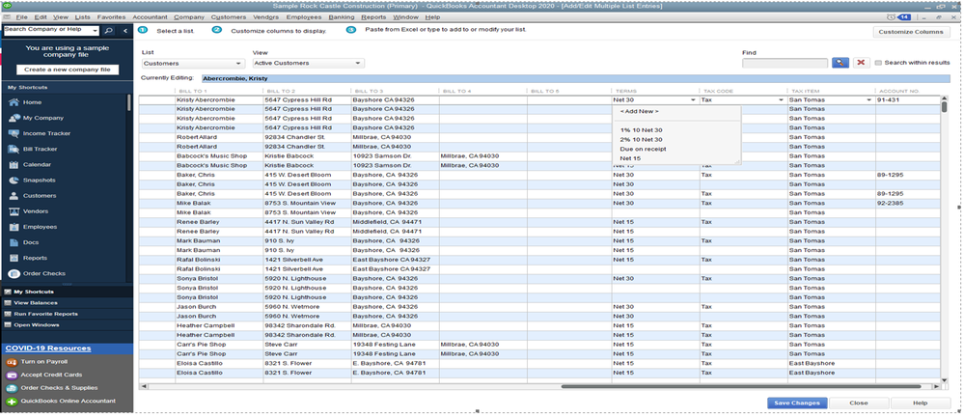Open Income Tracker shortcut
The width and height of the screenshot is (964, 418).
(x=40, y=133)
